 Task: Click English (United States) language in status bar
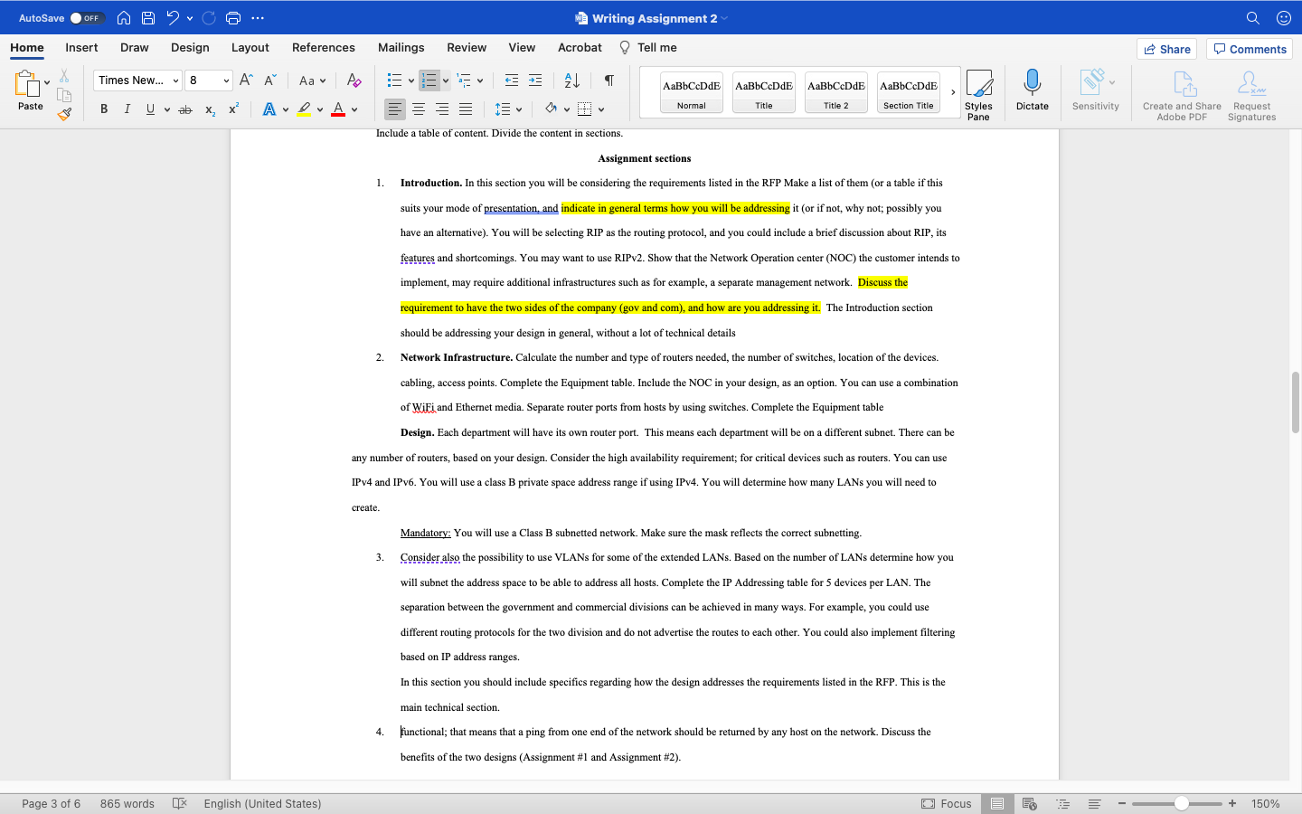[x=262, y=803]
